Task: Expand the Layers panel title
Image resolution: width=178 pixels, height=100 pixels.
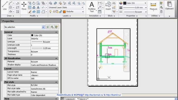Action: 67,16
